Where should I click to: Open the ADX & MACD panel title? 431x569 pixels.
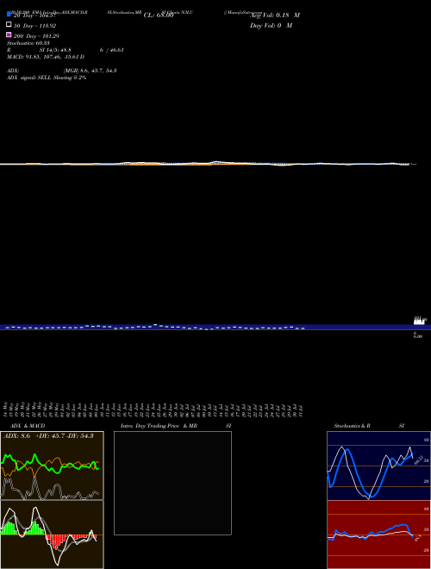[28, 426]
